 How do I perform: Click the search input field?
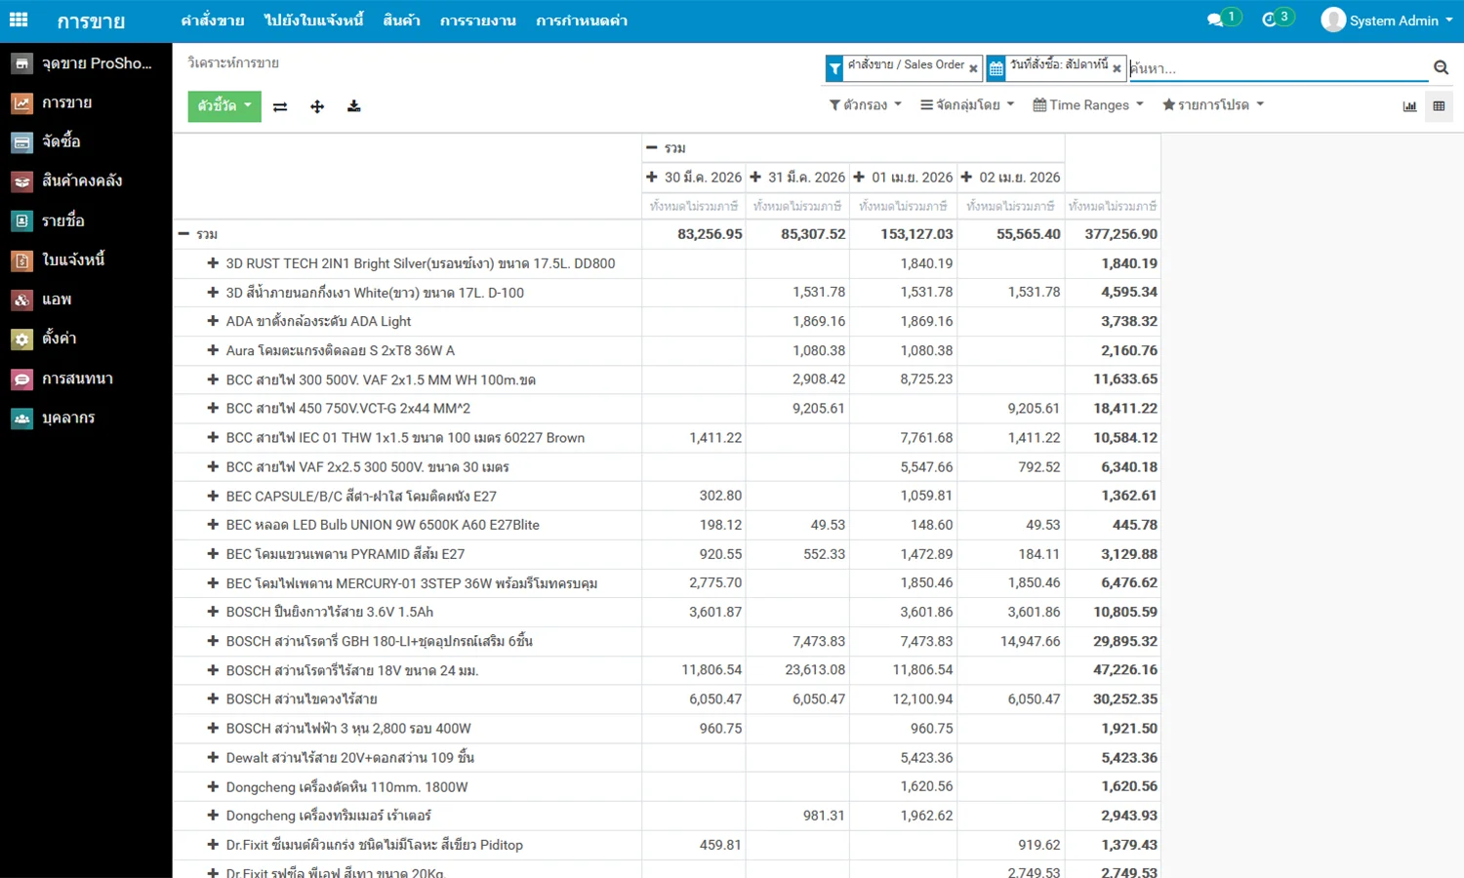[x=1277, y=68]
